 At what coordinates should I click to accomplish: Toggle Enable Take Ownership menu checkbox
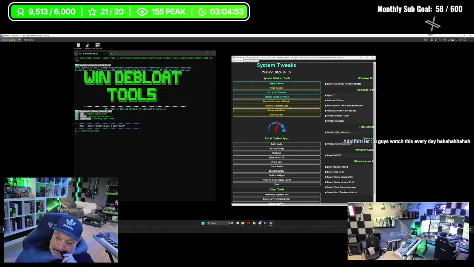click(x=326, y=187)
